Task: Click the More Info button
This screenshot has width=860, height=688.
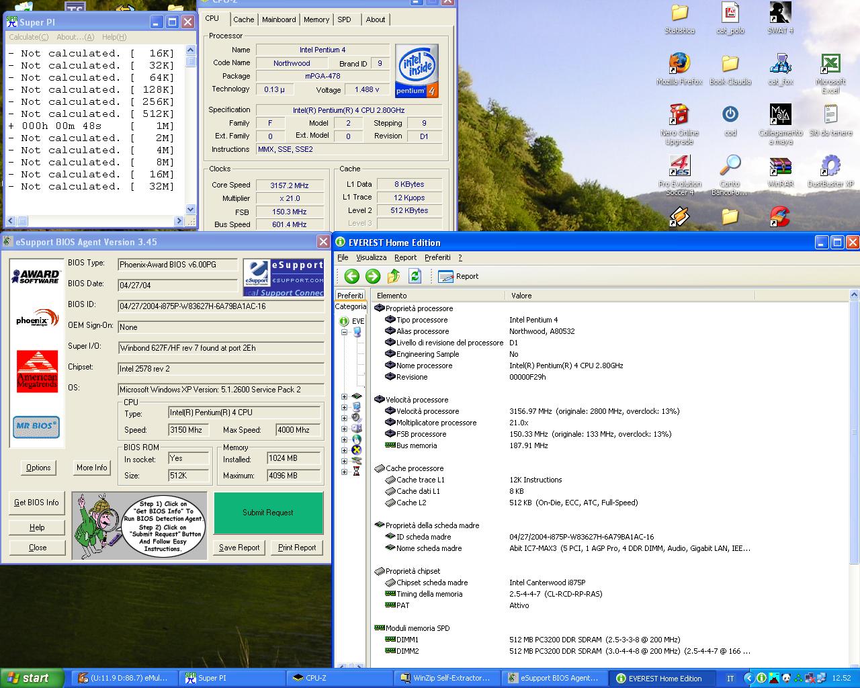Action: [x=92, y=468]
